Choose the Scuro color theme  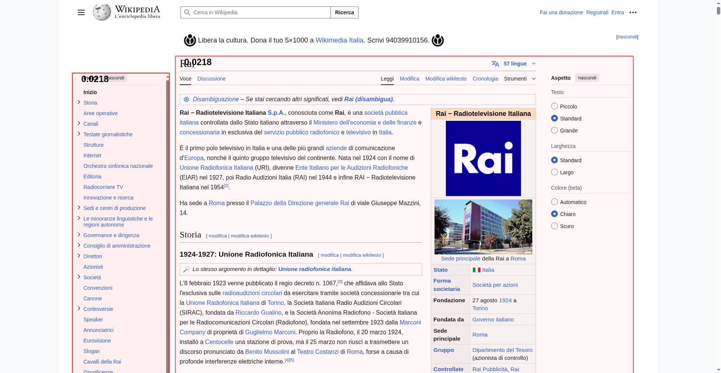click(x=554, y=226)
